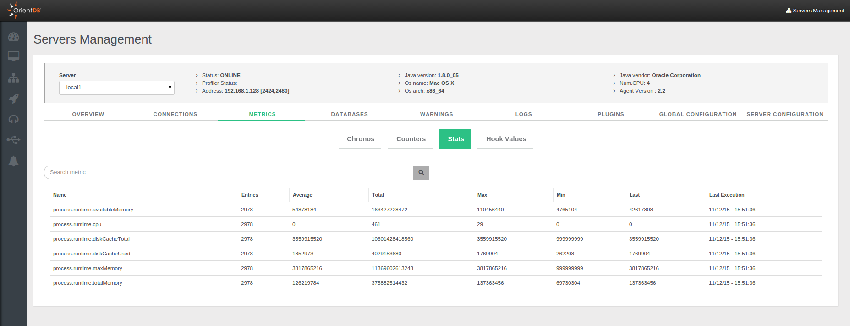Image resolution: width=850 pixels, height=326 pixels.
Task: Select the Chronos metrics button
Action: pyautogui.click(x=360, y=139)
